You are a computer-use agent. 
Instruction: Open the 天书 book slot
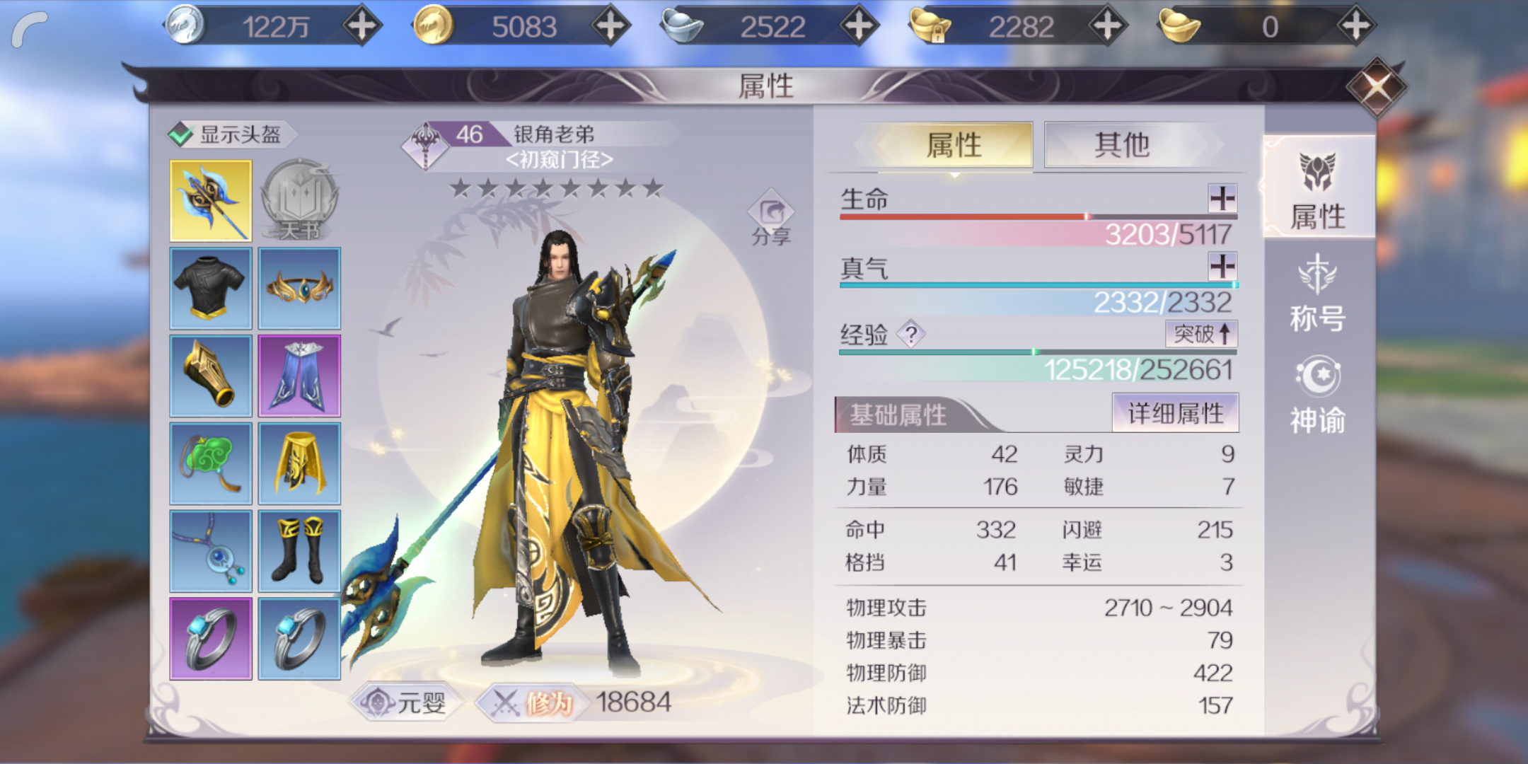300,201
